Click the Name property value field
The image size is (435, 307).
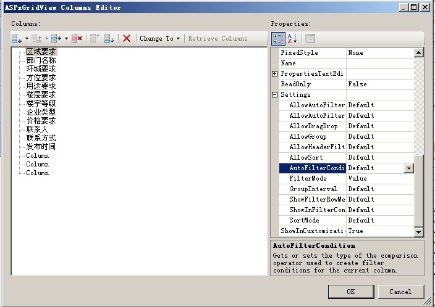tap(380, 63)
